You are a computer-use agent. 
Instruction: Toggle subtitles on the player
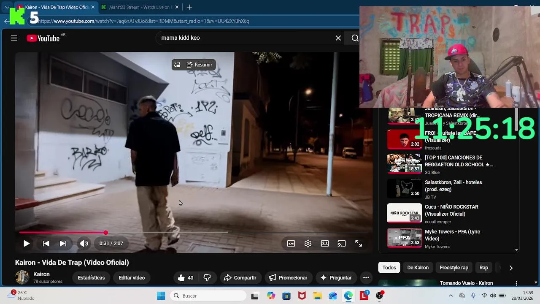[x=291, y=244]
